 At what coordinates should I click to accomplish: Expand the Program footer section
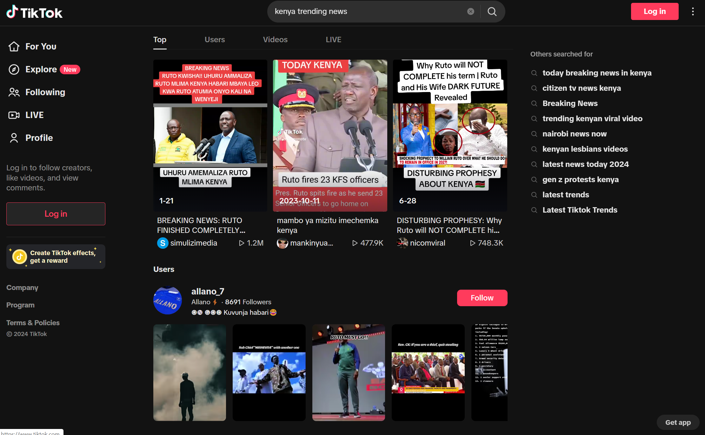(20, 305)
